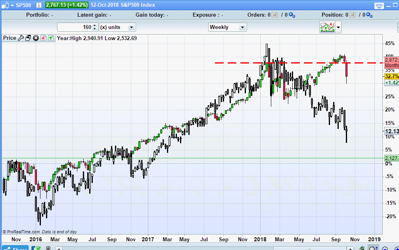Screen dimensions: 399x250
Task: Click the Latent gain label
Action: (x=92, y=15)
